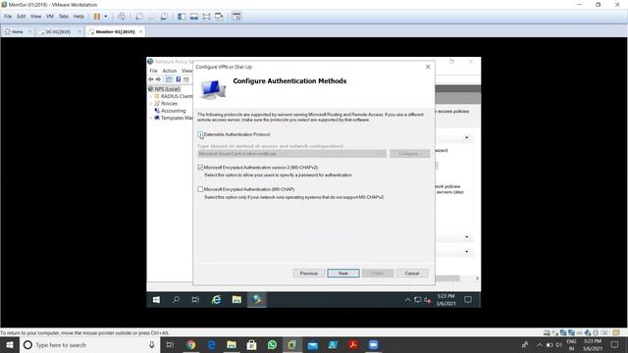This screenshot has height=353, width=628.
Task: Take a VM snapshot from toolbar
Action: point(138,17)
